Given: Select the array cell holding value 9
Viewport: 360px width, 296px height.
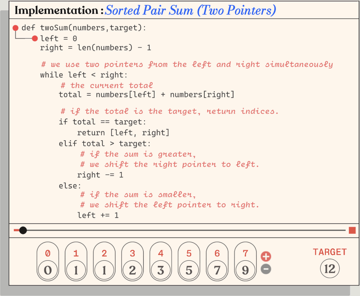Looking at the screenshot, I should coord(245,271).
